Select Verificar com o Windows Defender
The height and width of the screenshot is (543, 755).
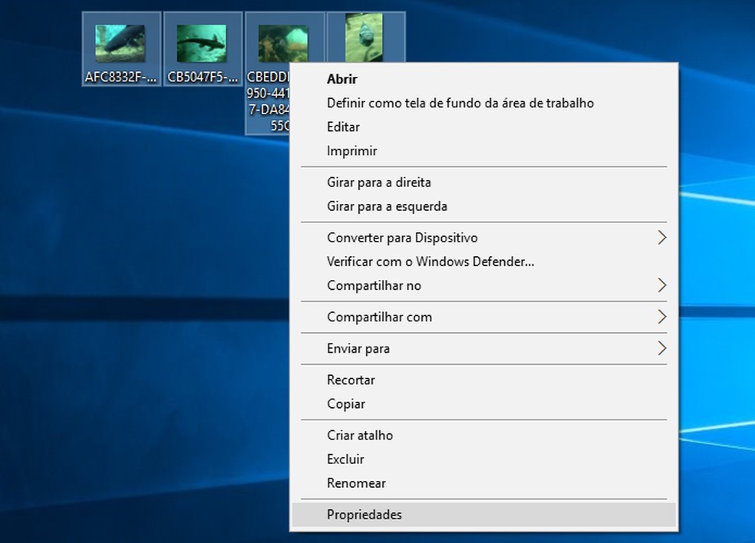483,262
